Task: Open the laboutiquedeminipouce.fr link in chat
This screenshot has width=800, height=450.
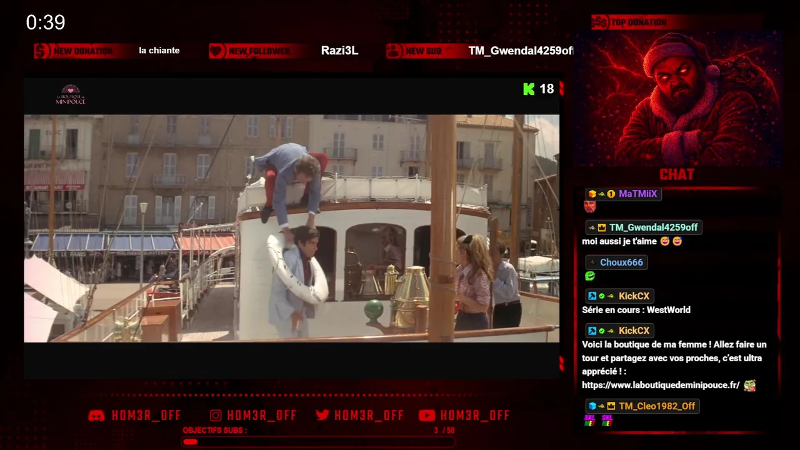Action: tap(661, 386)
